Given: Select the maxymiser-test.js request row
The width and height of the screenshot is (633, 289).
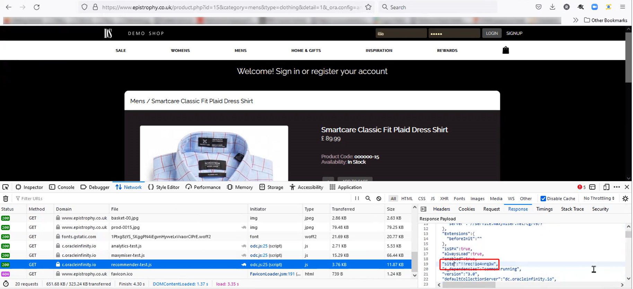Looking at the screenshot, I should [206, 255].
